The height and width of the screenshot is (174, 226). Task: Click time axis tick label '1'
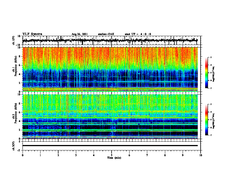coord(40,155)
